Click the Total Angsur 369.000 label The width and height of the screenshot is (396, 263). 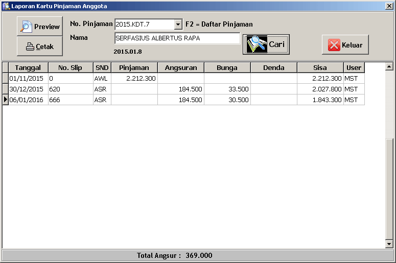coord(175,255)
